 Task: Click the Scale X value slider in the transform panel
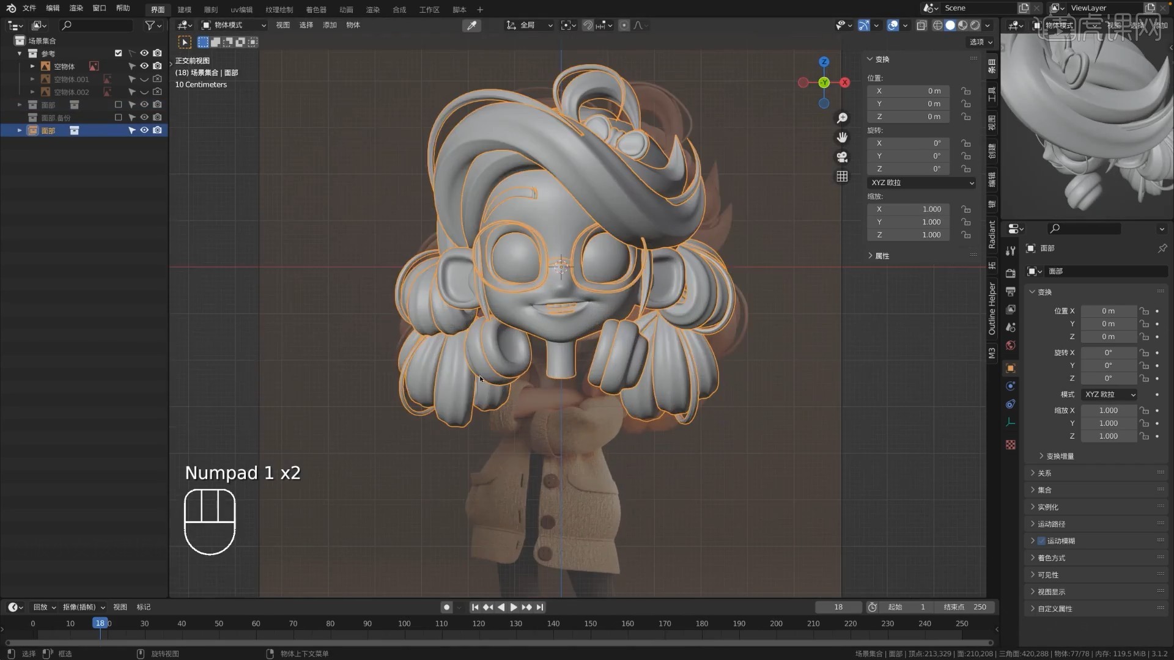tap(908, 209)
